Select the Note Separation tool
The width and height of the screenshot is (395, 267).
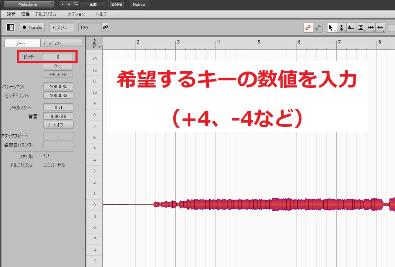(380, 28)
